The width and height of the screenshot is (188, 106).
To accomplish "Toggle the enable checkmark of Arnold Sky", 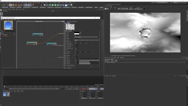I will point(113,59).
